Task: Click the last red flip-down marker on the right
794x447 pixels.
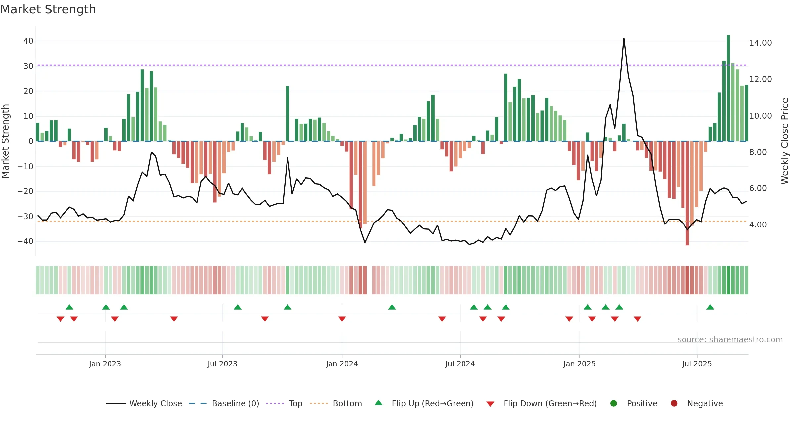Action: tap(638, 319)
